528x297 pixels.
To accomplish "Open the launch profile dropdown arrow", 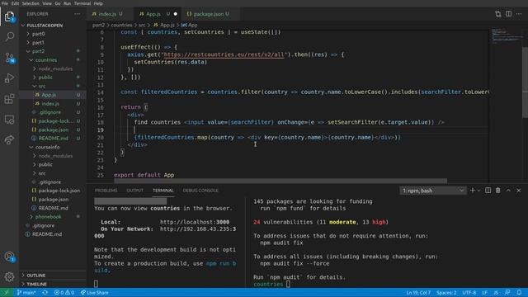I will pos(478,191).
